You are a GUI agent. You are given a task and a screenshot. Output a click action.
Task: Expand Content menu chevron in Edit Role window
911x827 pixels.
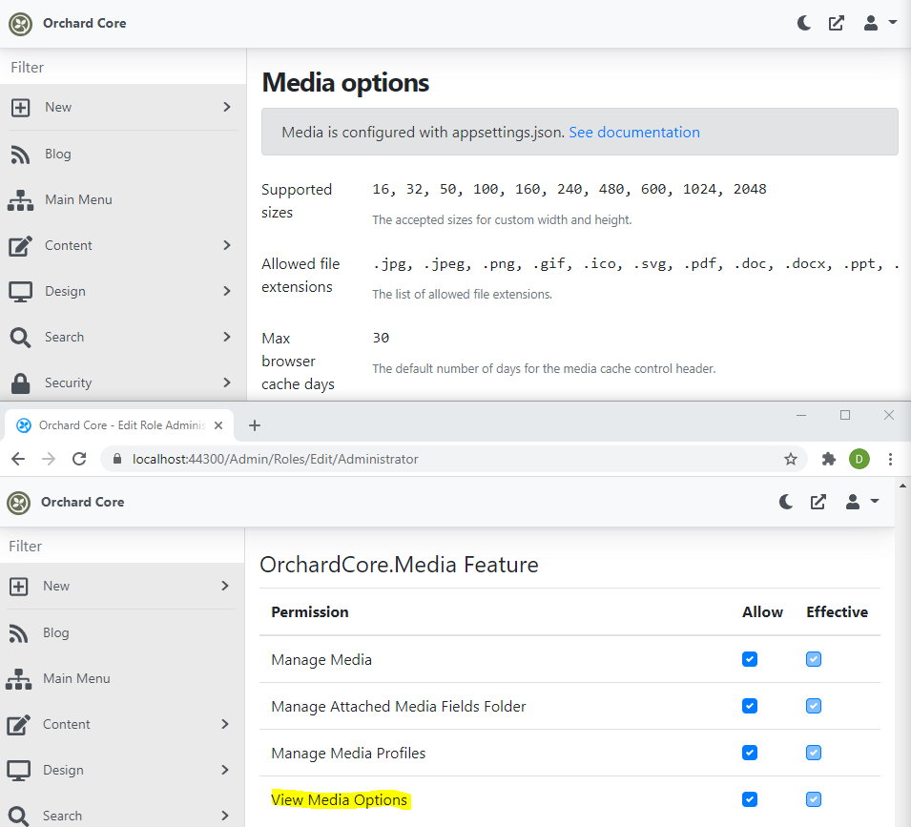click(x=225, y=724)
